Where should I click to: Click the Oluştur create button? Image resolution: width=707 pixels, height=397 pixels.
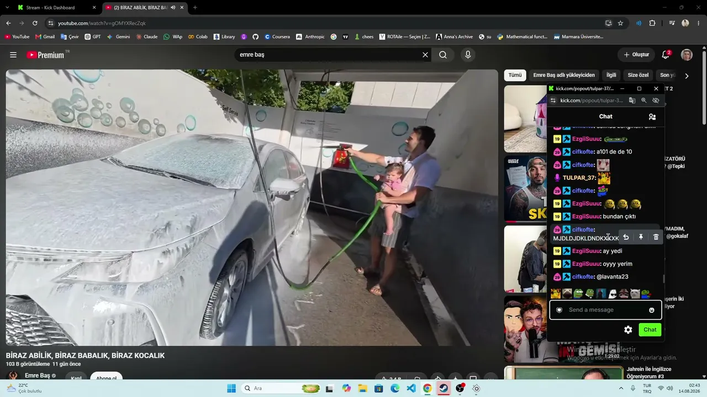[636, 55]
